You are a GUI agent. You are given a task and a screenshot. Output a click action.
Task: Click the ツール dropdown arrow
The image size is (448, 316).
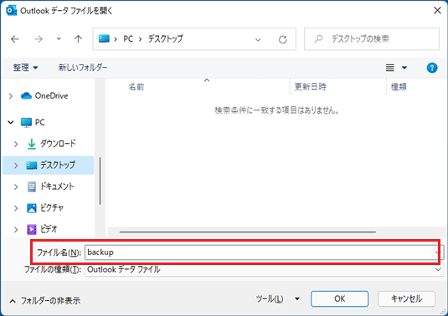pyautogui.click(x=297, y=299)
